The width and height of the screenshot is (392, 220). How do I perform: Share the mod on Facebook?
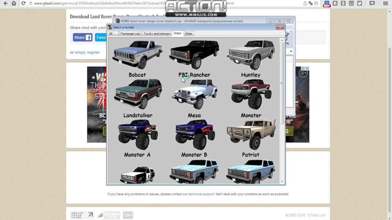click(x=83, y=37)
